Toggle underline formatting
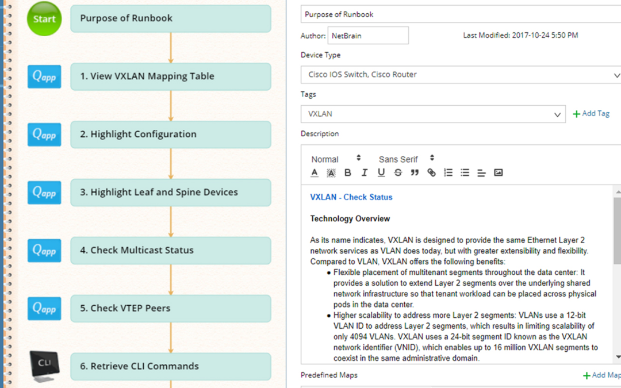621x388 pixels. [381, 172]
